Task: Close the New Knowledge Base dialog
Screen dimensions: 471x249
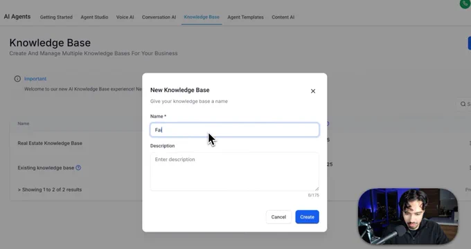Action: 312,91
